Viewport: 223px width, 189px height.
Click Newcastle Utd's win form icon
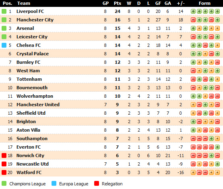(217, 164)
